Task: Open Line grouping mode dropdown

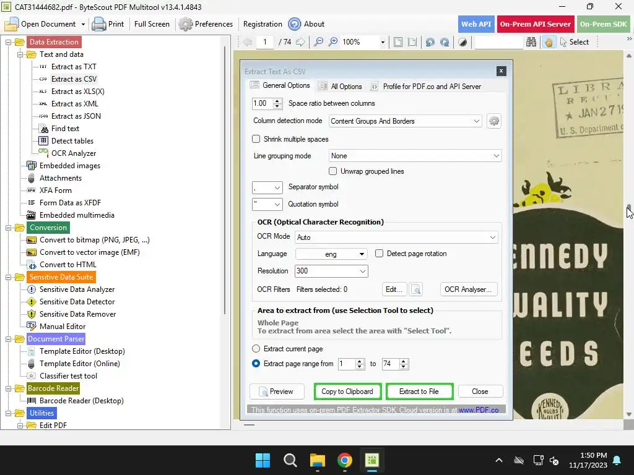Action: (415, 156)
